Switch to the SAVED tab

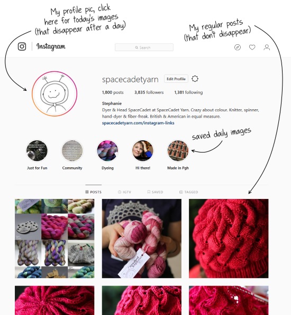click(155, 192)
